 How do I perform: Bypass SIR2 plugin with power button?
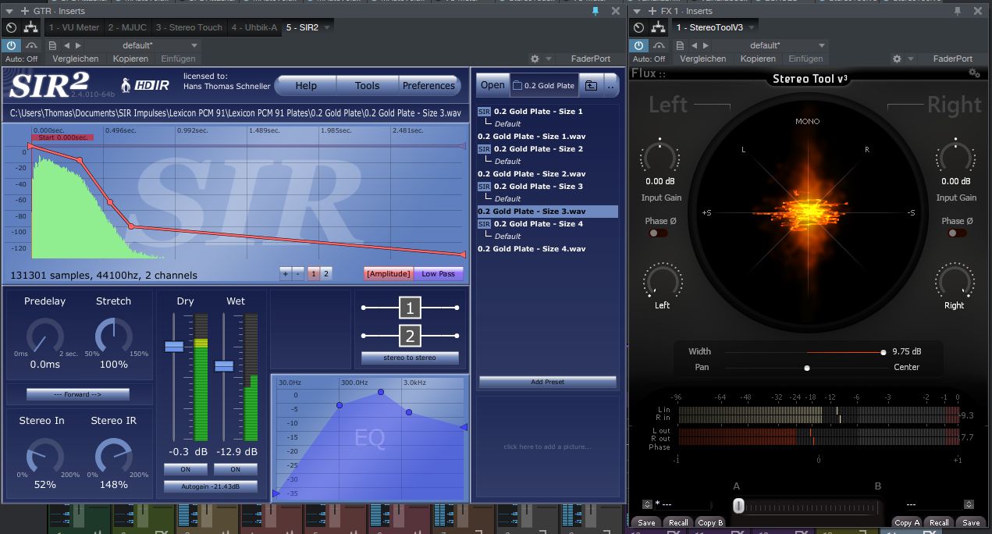point(11,45)
